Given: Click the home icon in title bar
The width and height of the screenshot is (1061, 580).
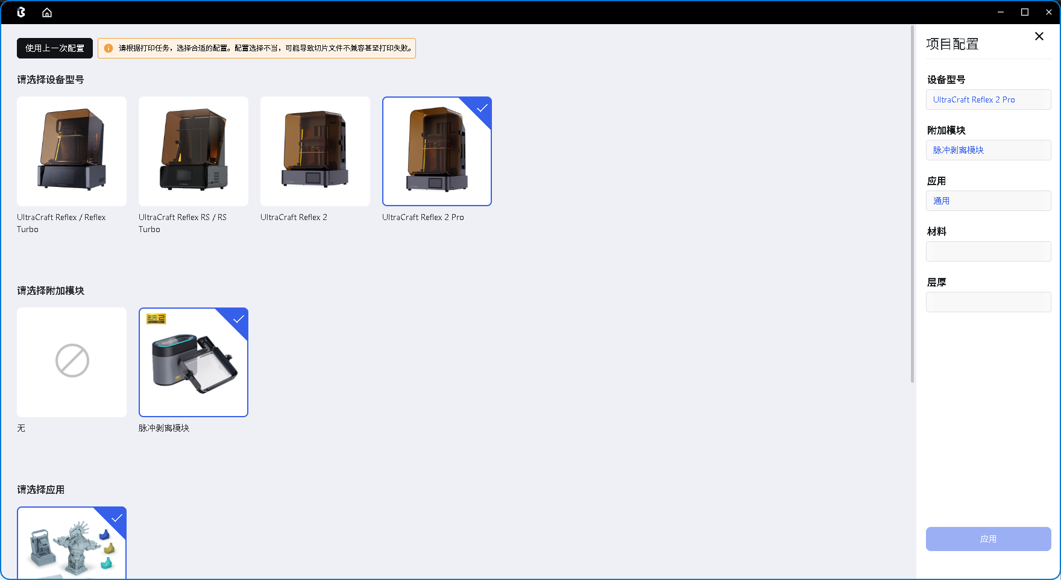Looking at the screenshot, I should [x=47, y=13].
